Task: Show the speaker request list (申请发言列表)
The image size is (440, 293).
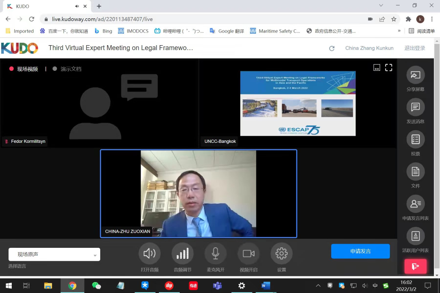Action: pyautogui.click(x=415, y=204)
